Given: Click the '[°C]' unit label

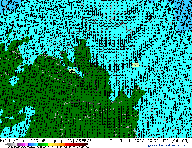Looking at the screenshot, I should click(x=70, y=141).
